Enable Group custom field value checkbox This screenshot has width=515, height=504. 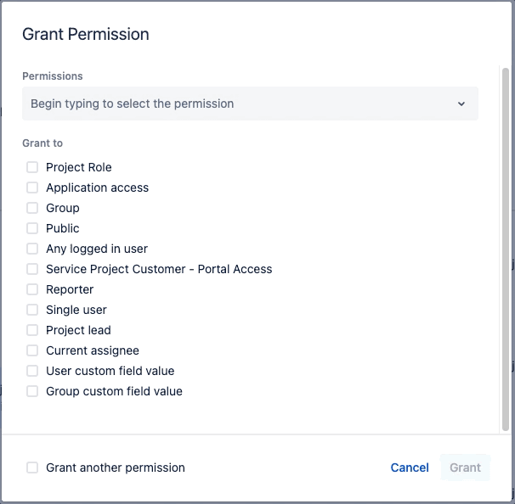(x=32, y=391)
